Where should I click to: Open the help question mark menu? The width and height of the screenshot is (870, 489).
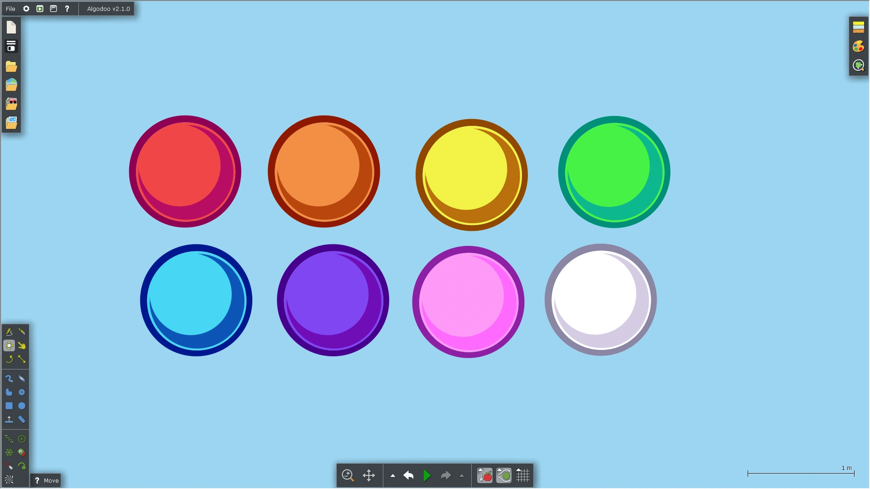tap(67, 9)
